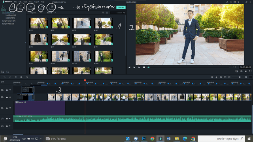Click the audio mixer icon
The height and width of the screenshot is (142, 253).
[x=221, y=77]
